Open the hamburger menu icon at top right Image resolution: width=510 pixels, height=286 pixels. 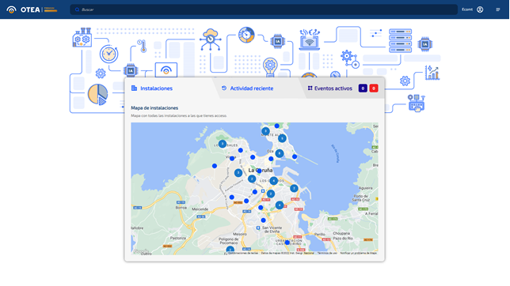(x=498, y=9)
